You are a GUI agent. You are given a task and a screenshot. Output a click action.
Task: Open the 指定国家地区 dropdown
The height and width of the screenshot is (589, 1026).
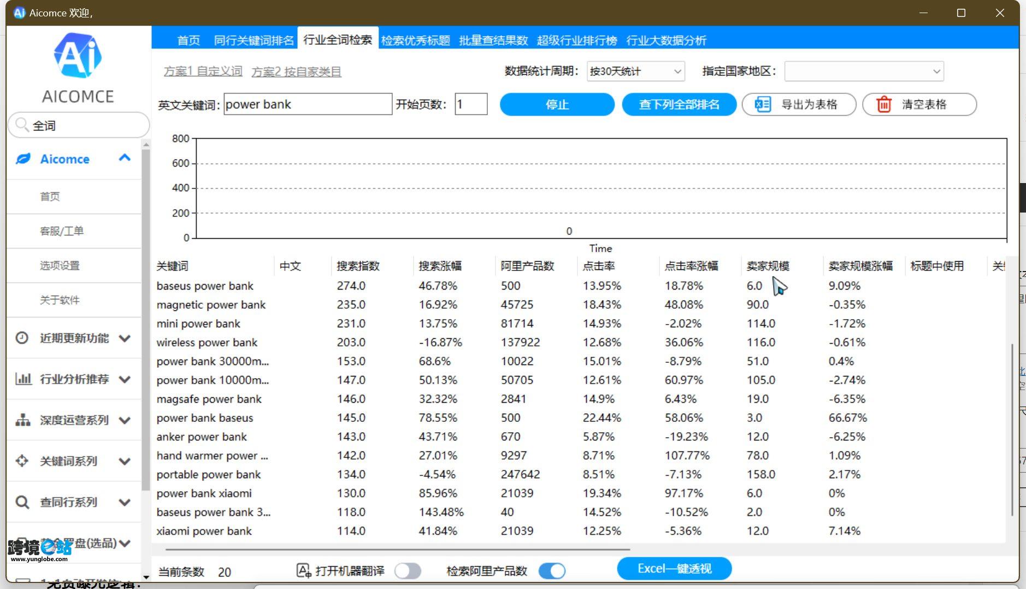(864, 71)
